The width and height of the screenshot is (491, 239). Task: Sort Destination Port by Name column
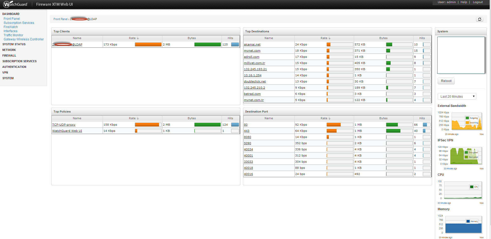pos(269,118)
